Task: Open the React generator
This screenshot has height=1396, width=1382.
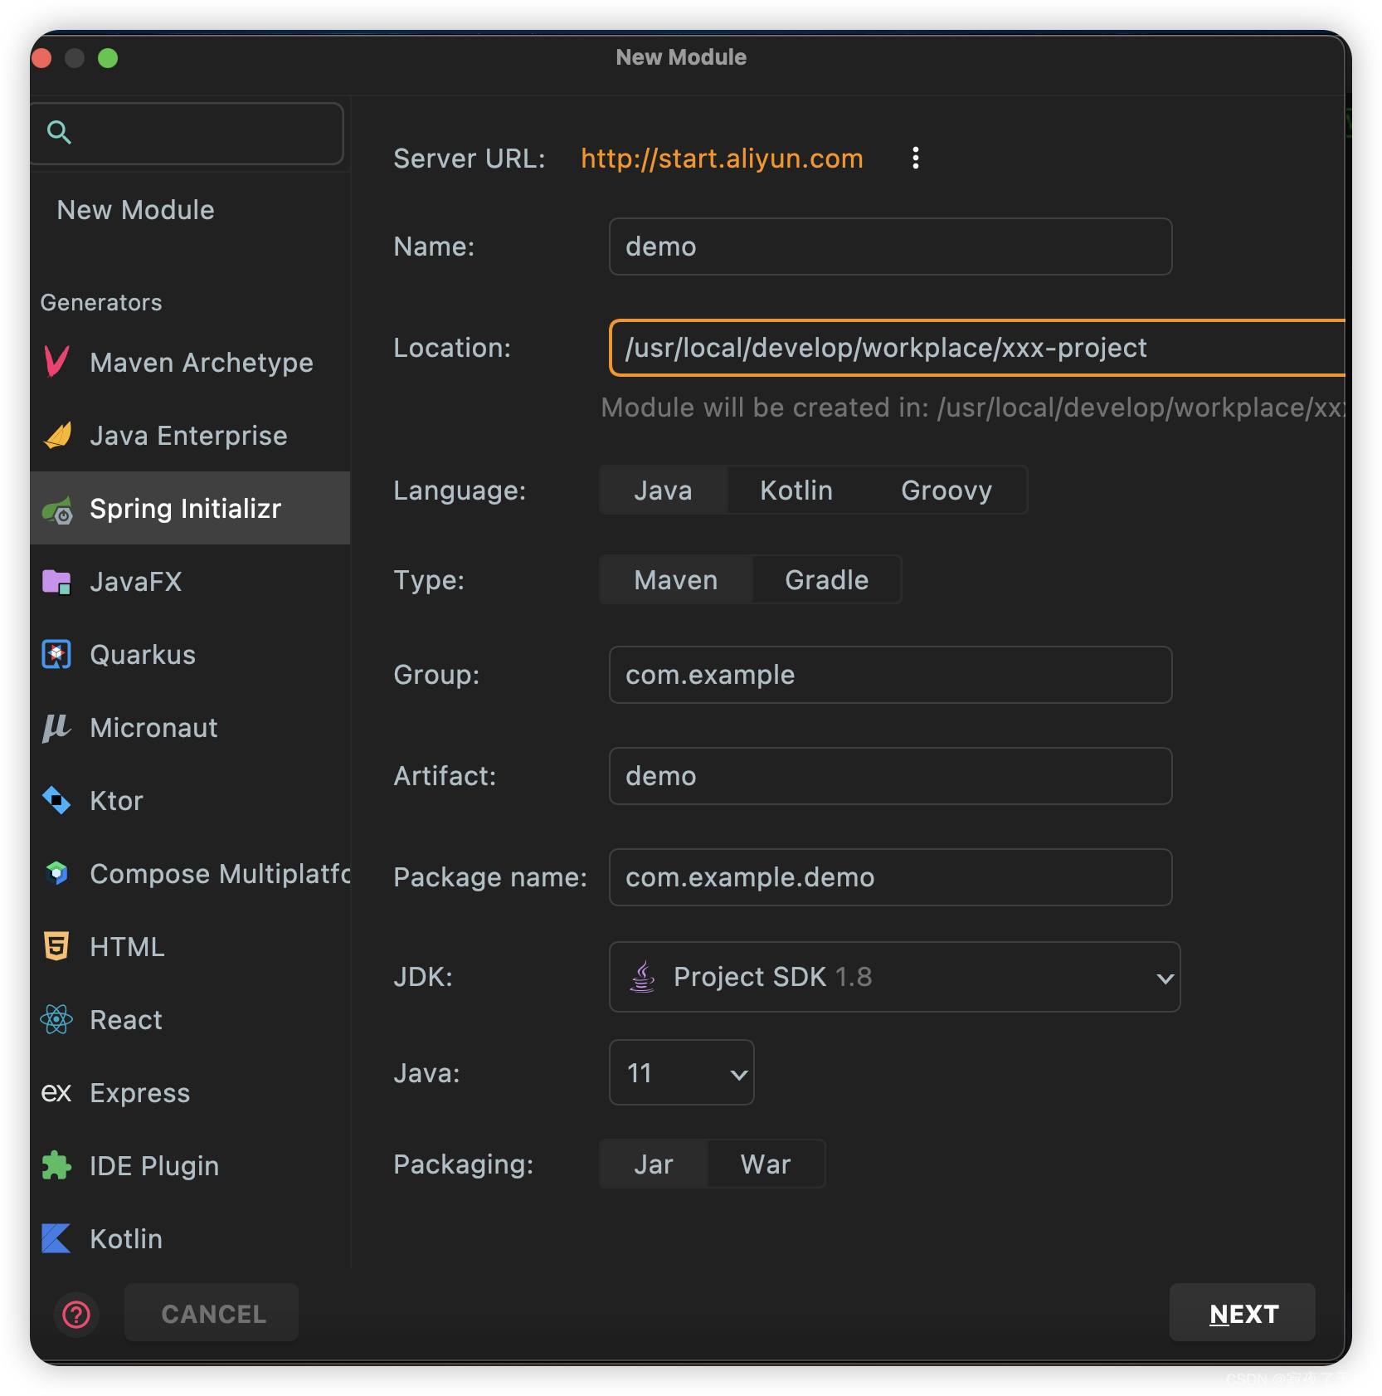Action: point(125,1019)
